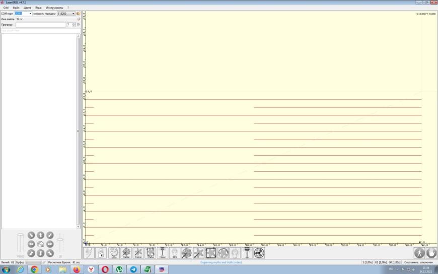Click the Blink custom button
Screen dimensions: 438x274
[175, 253]
